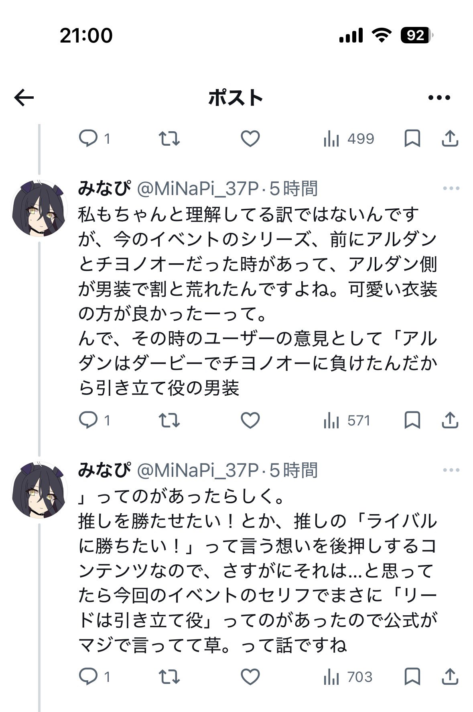
Task: Like the post with 499 views
Action: point(250,139)
